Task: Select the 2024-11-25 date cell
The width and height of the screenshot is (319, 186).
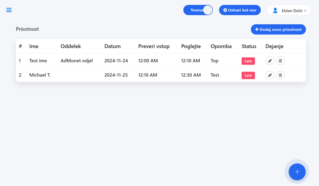Action: 116,75
